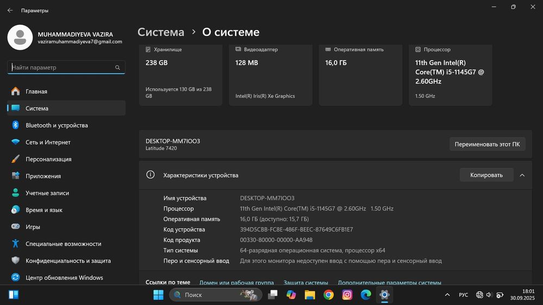
Task: Click the globe clock icon for Время и язык
Action: click(x=15, y=210)
